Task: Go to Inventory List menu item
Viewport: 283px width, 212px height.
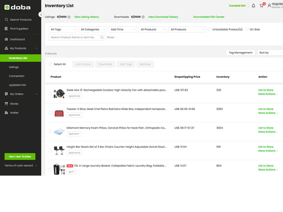Action: pos(21,58)
